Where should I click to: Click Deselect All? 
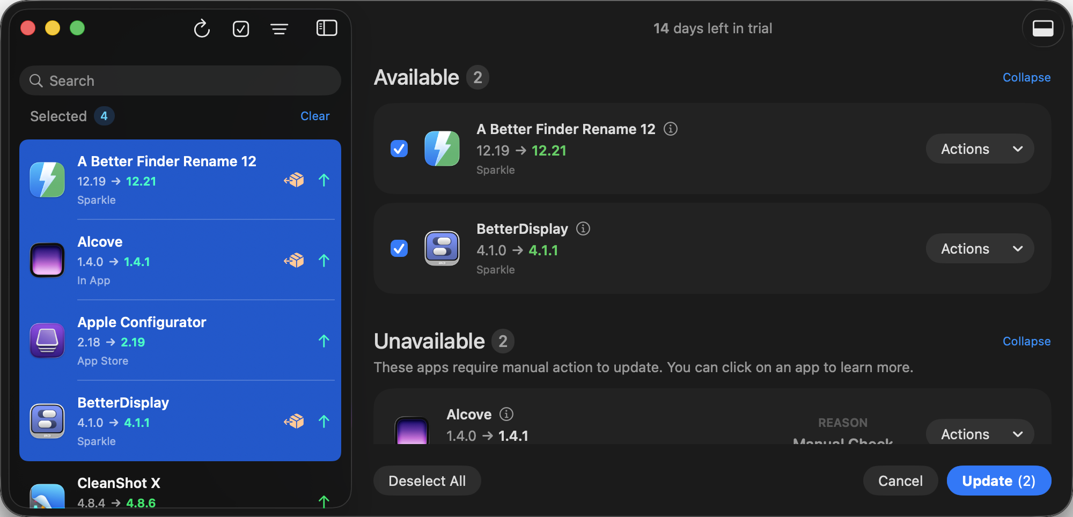427,481
